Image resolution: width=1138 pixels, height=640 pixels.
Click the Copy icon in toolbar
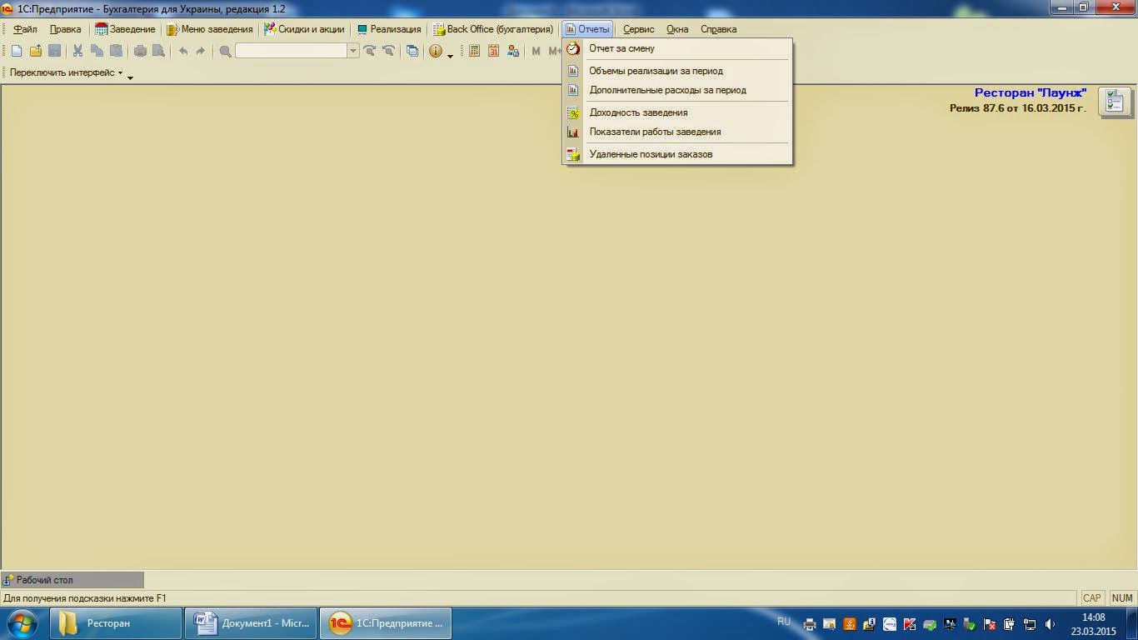click(x=97, y=51)
